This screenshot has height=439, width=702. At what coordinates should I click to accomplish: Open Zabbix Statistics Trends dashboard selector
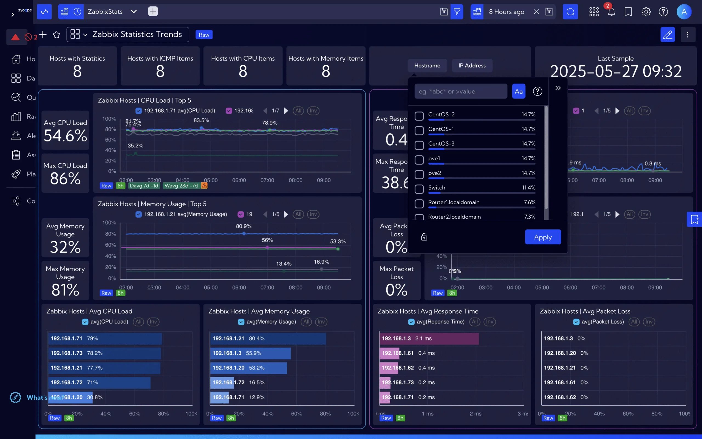(128, 35)
